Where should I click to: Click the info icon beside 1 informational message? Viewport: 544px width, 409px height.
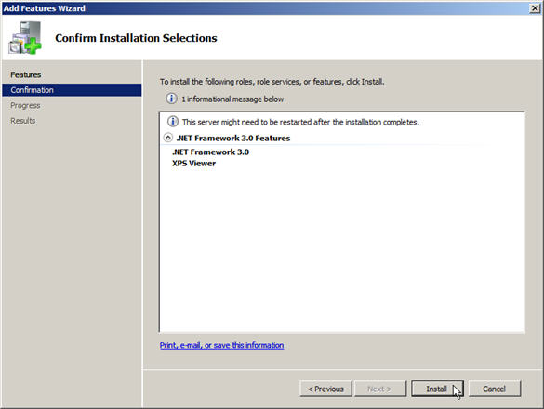pos(171,99)
